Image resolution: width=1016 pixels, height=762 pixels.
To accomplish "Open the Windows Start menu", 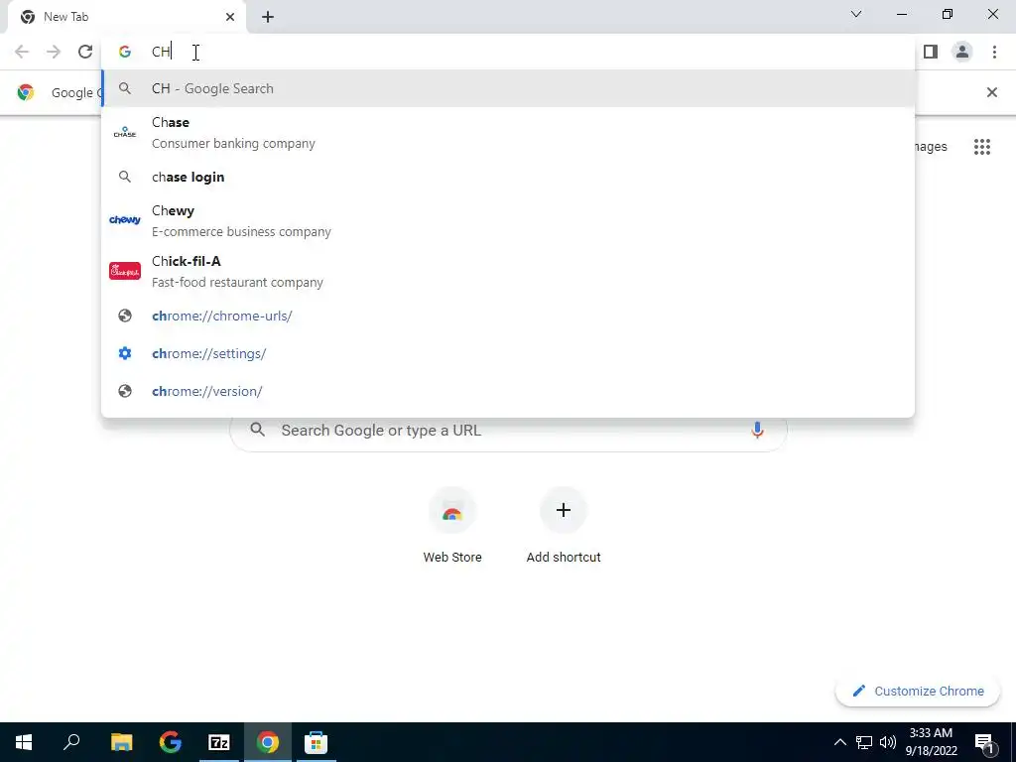I will click(24, 742).
